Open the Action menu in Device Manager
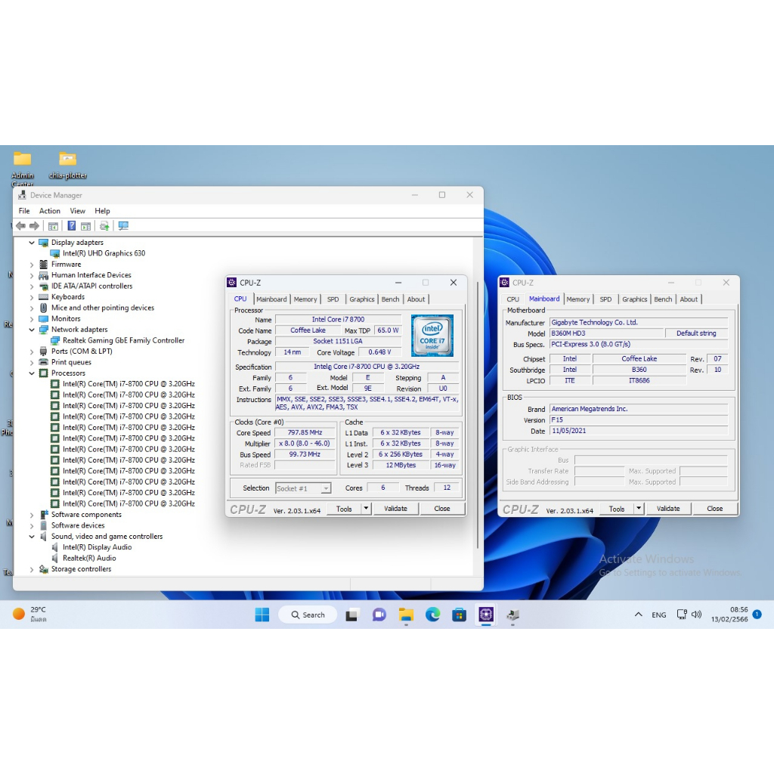Viewport: 774px width, 774px height. [x=50, y=211]
